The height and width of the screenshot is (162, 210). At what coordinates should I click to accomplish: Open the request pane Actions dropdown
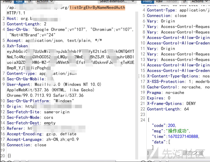point(43,1)
